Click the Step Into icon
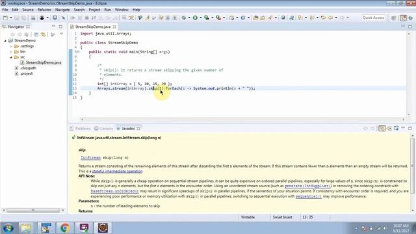The width and height of the screenshot is (416, 234). 101,18
